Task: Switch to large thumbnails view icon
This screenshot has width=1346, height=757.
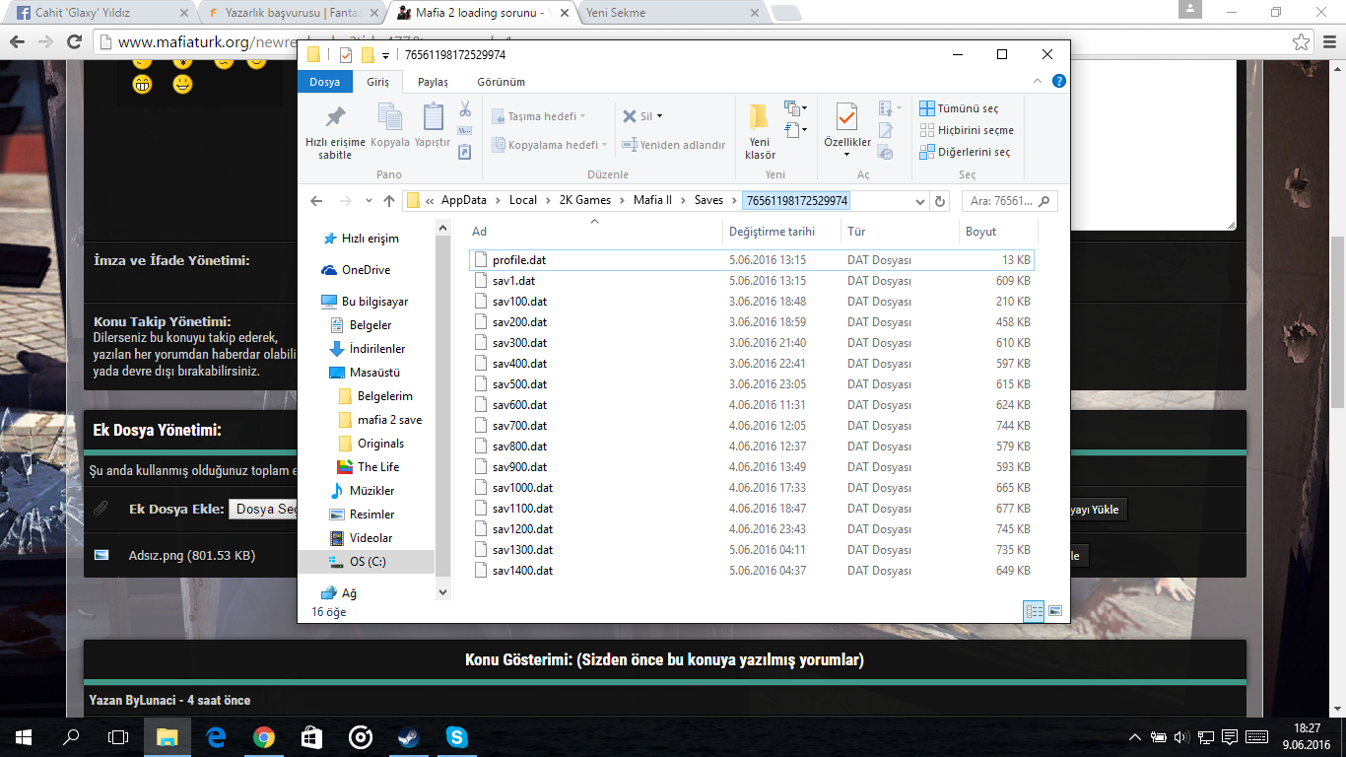Action: [x=1055, y=611]
